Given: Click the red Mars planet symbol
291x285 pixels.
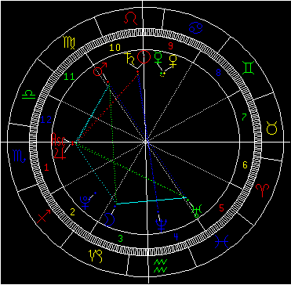Looking at the screenshot, I should pos(100,69).
